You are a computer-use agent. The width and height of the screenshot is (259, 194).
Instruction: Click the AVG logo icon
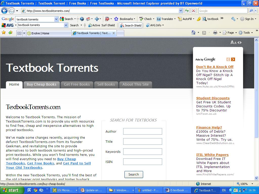pyautogui.click(x=7, y=25)
